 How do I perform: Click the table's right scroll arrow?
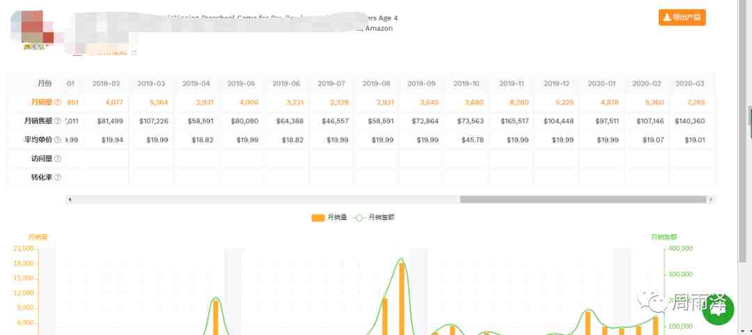[x=711, y=199]
